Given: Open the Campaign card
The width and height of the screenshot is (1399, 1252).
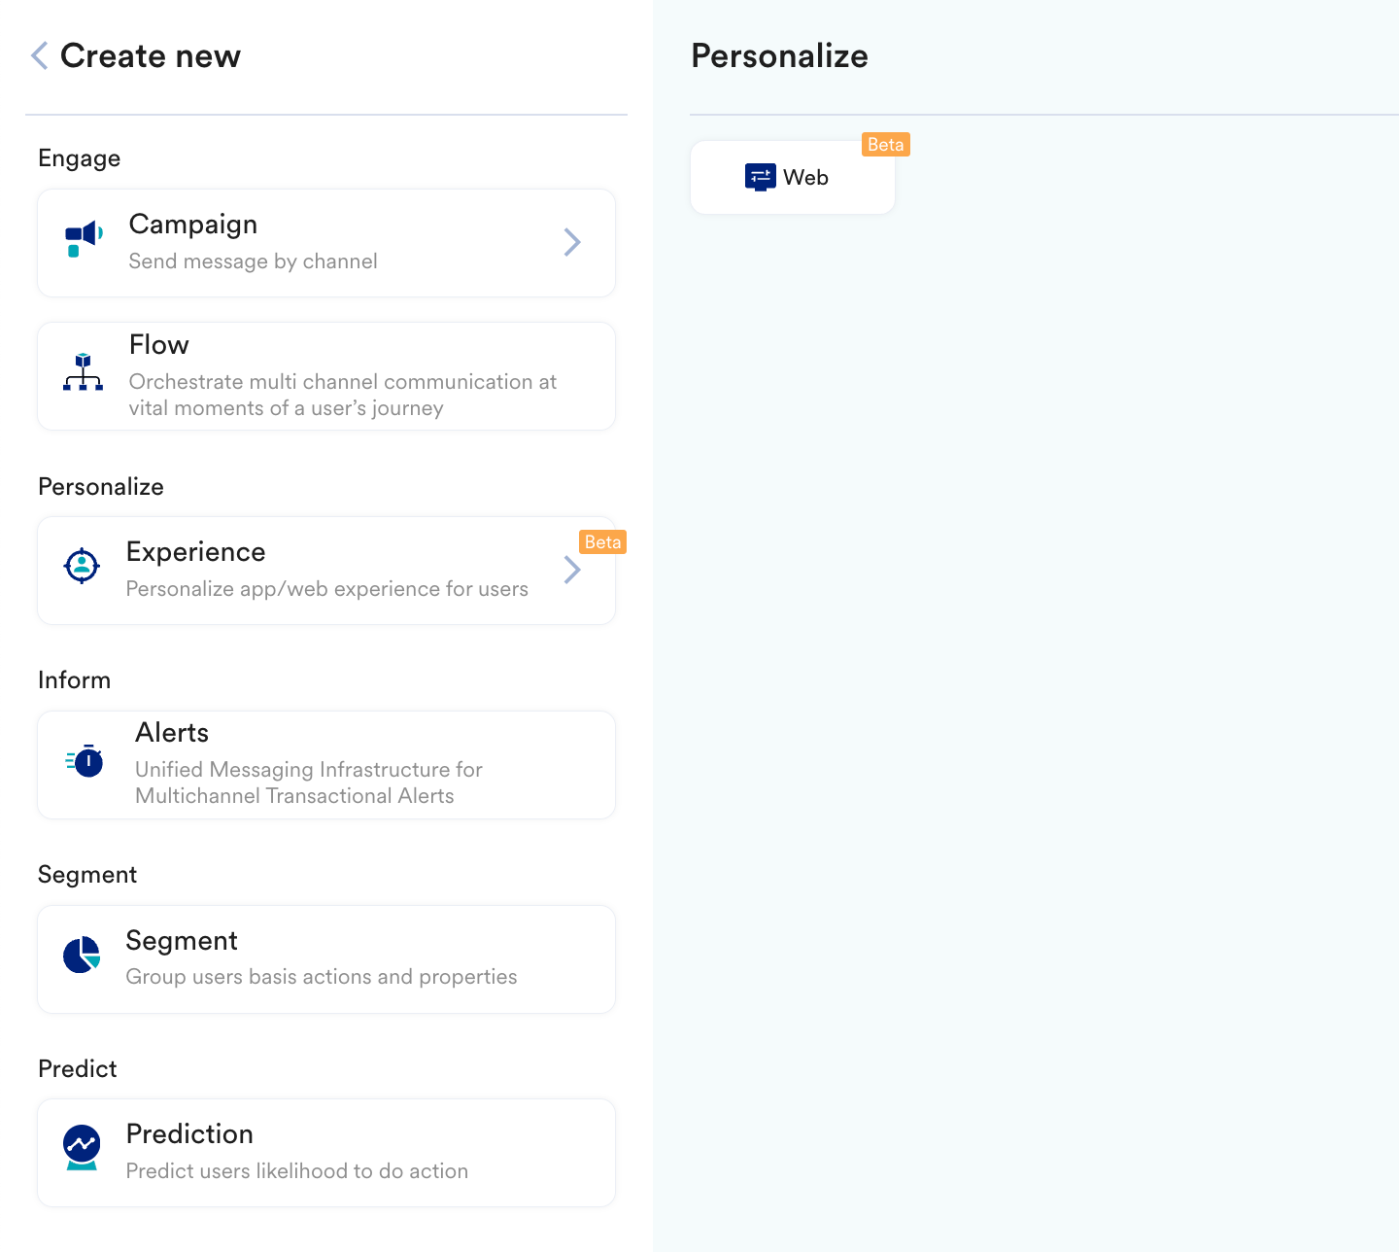Looking at the screenshot, I should click(x=326, y=243).
